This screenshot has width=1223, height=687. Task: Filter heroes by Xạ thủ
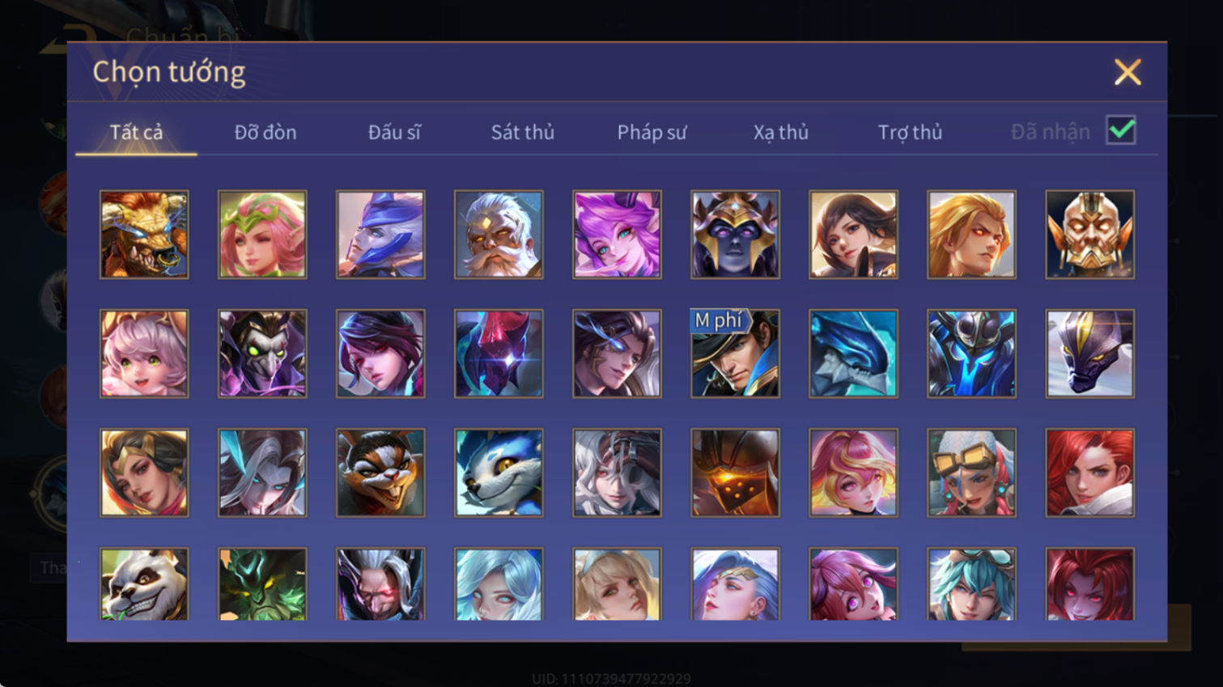(780, 132)
